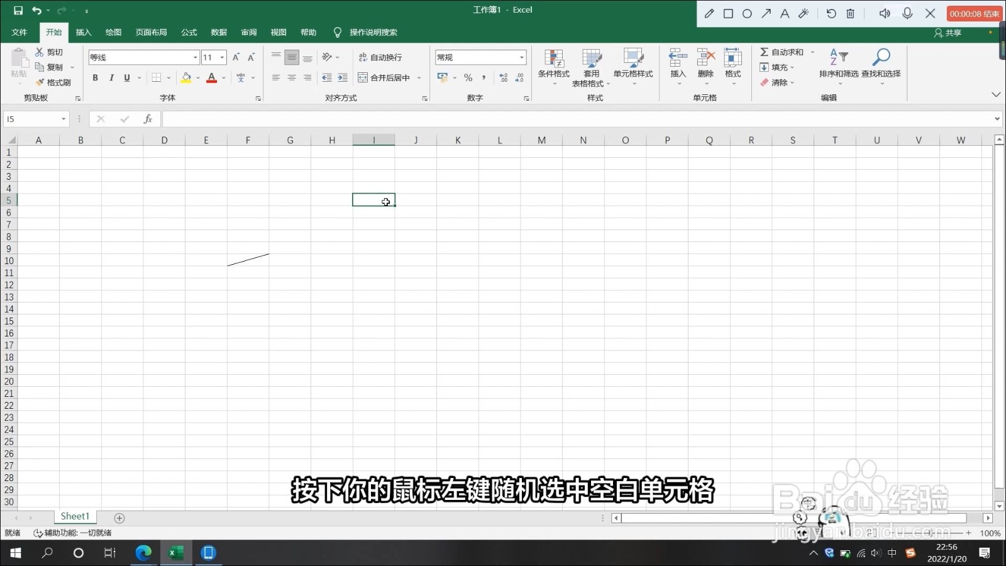The height and width of the screenshot is (566, 1006).
Task: Toggle underline formatting
Action: (127, 77)
